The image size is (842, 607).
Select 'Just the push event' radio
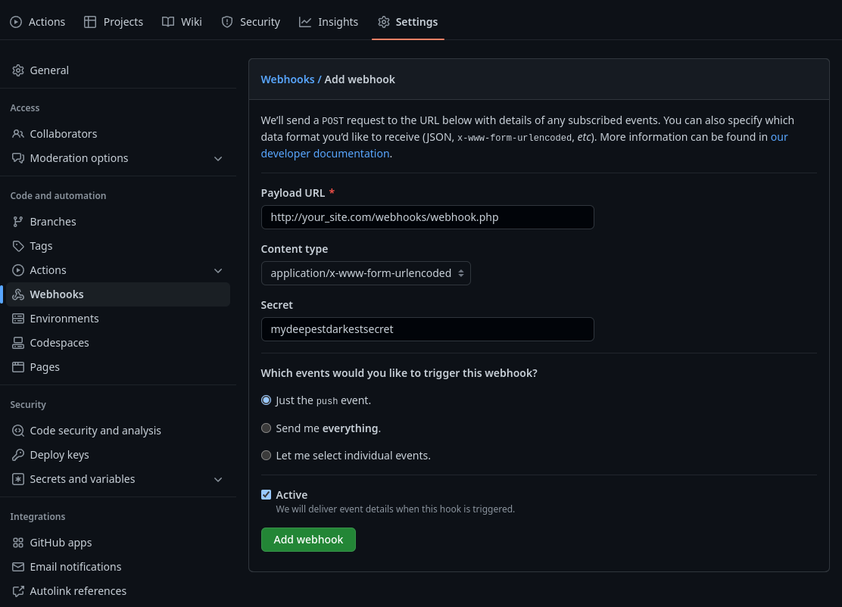[266, 400]
